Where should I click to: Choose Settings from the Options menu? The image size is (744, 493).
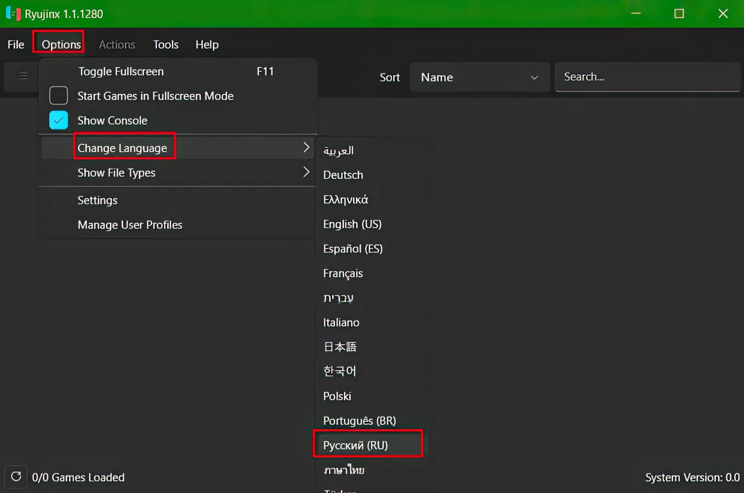(98, 200)
